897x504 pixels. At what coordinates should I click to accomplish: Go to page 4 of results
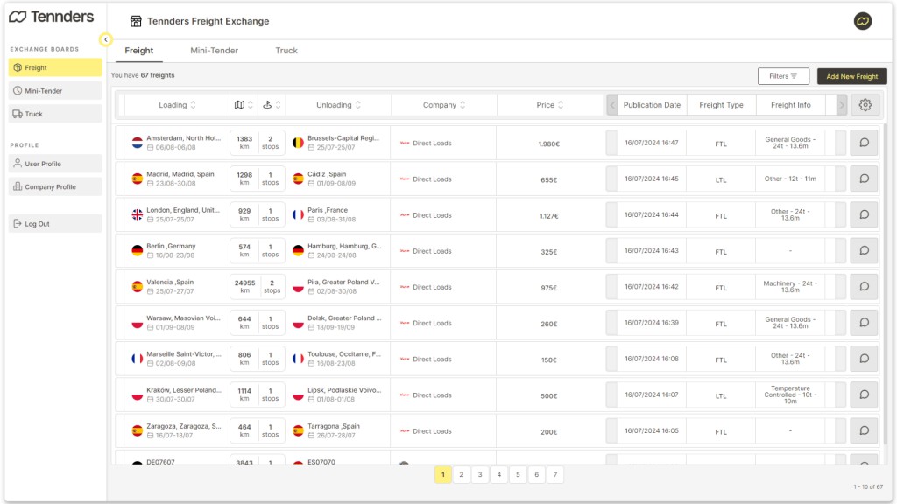[498, 474]
